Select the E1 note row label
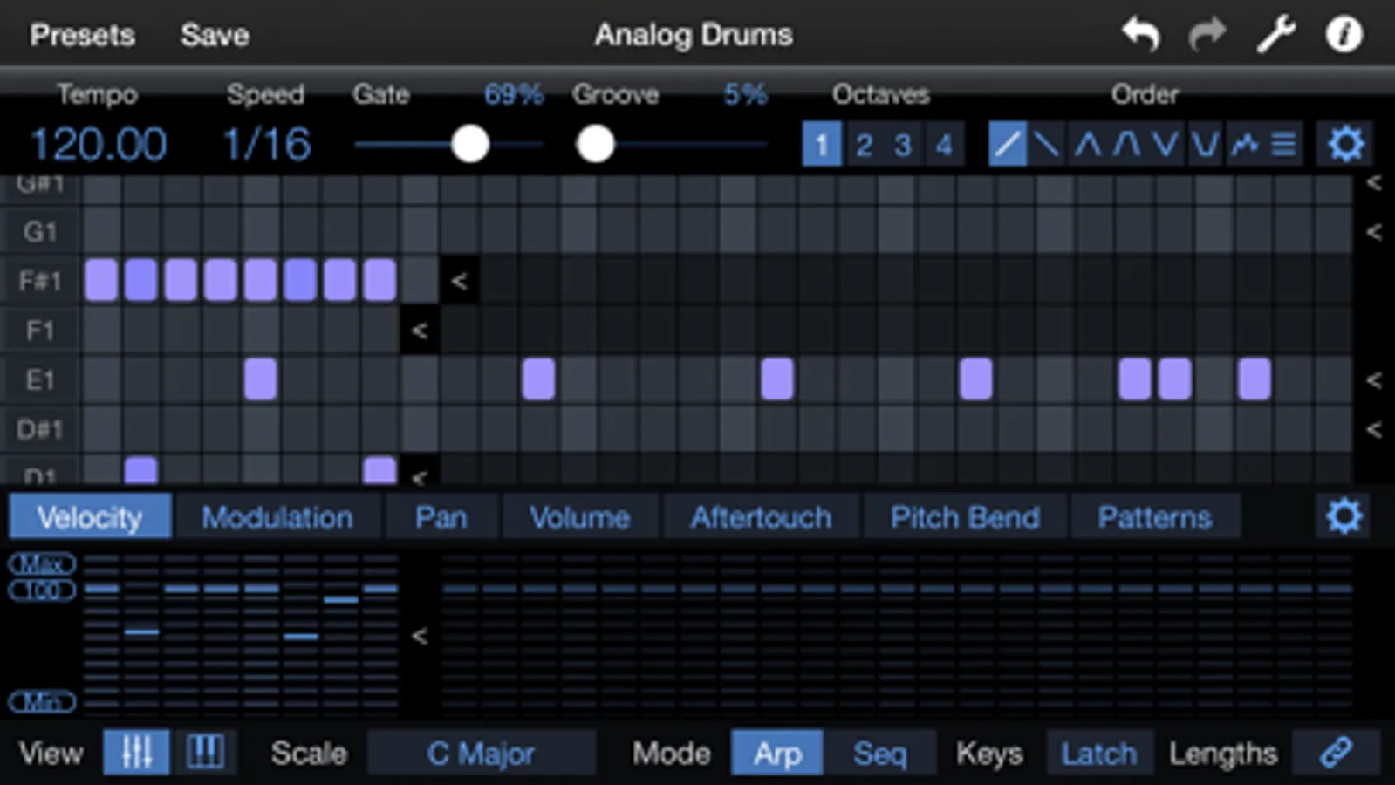The width and height of the screenshot is (1395, 785). (x=40, y=379)
